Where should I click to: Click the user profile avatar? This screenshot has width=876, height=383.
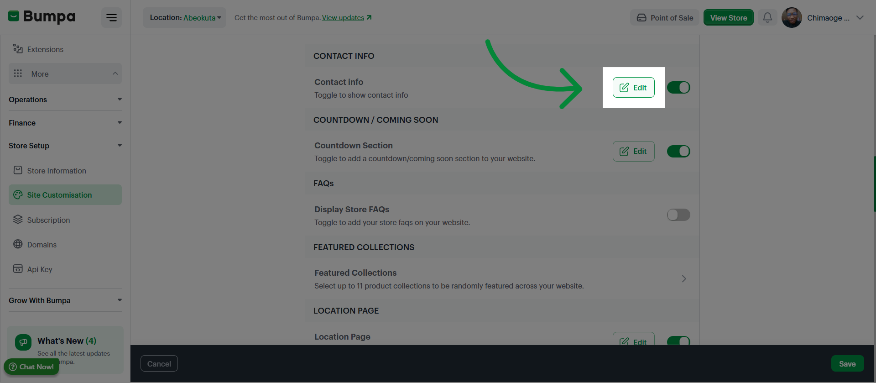[792, 18]
